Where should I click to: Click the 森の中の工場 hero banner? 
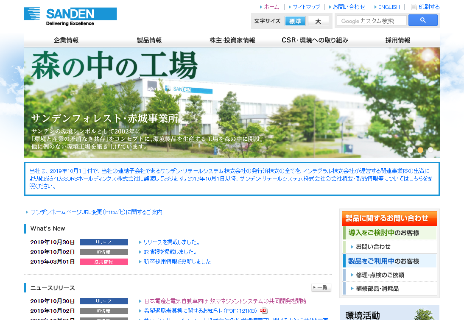pyautogui.click(x=232, y=102)
